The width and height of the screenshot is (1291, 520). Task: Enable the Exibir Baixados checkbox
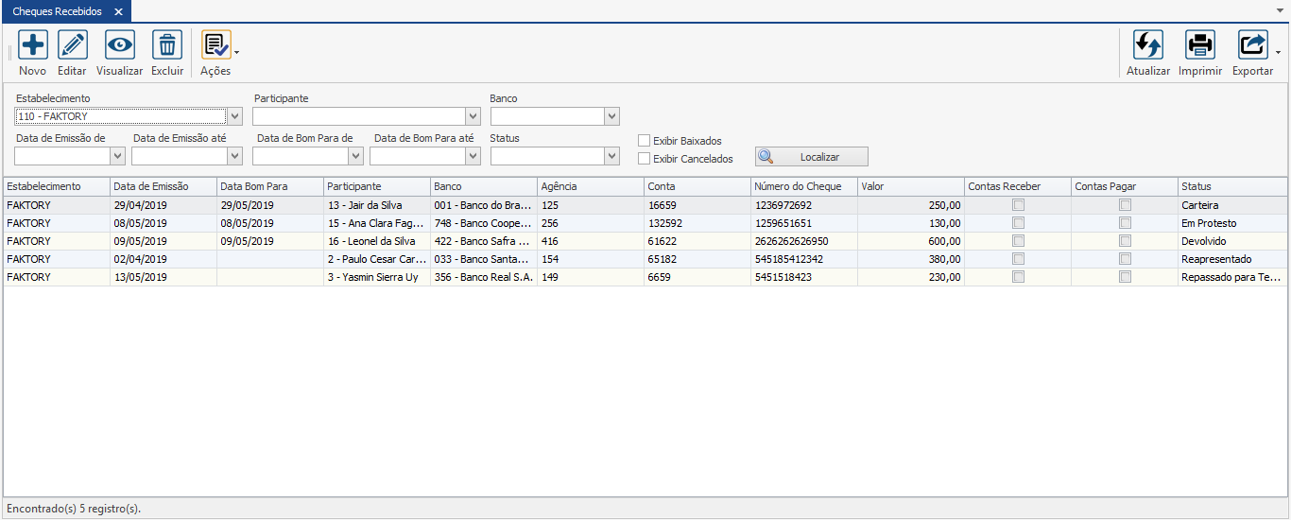[x=645, y=141]
